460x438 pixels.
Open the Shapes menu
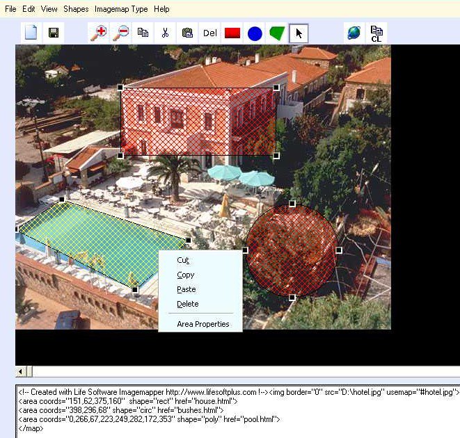tap(76, 9)
